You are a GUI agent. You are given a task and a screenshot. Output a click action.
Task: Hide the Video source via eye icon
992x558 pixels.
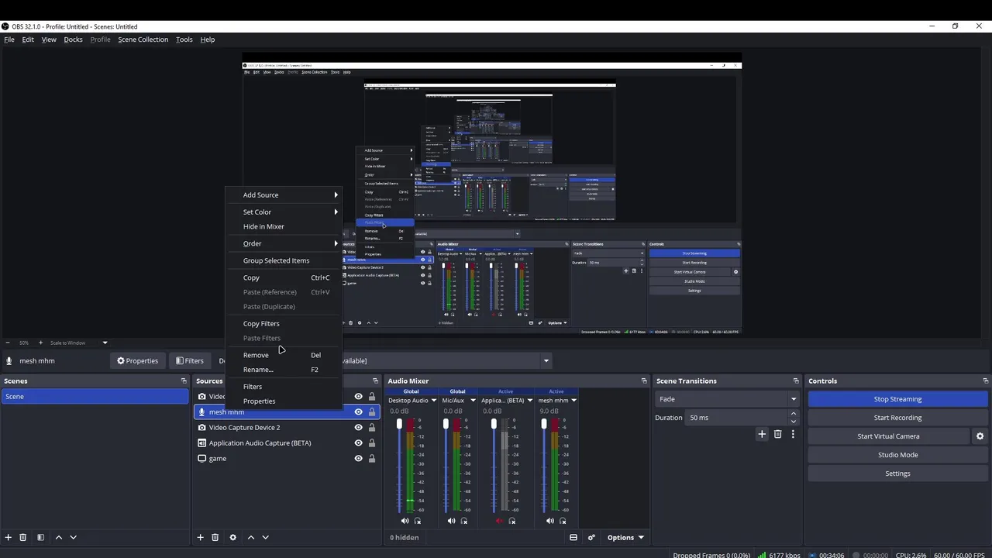click(358, 396)
